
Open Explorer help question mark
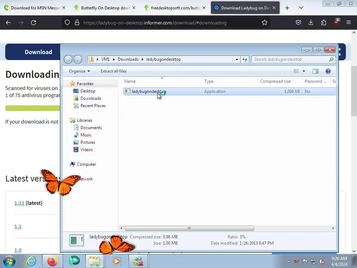[328, 71]
